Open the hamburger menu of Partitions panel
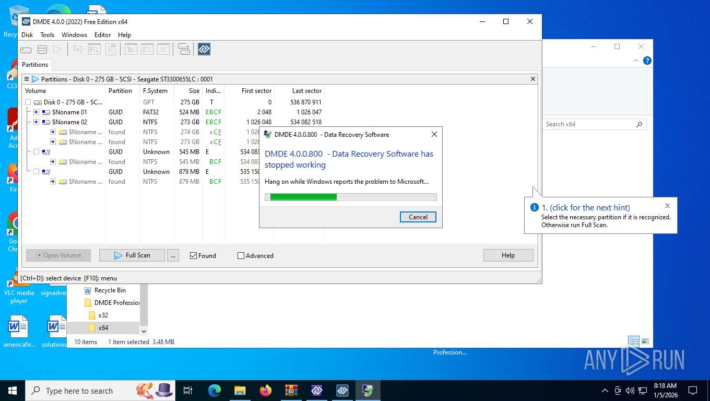This screenshot has height=401, width=710. coord(26,79)
